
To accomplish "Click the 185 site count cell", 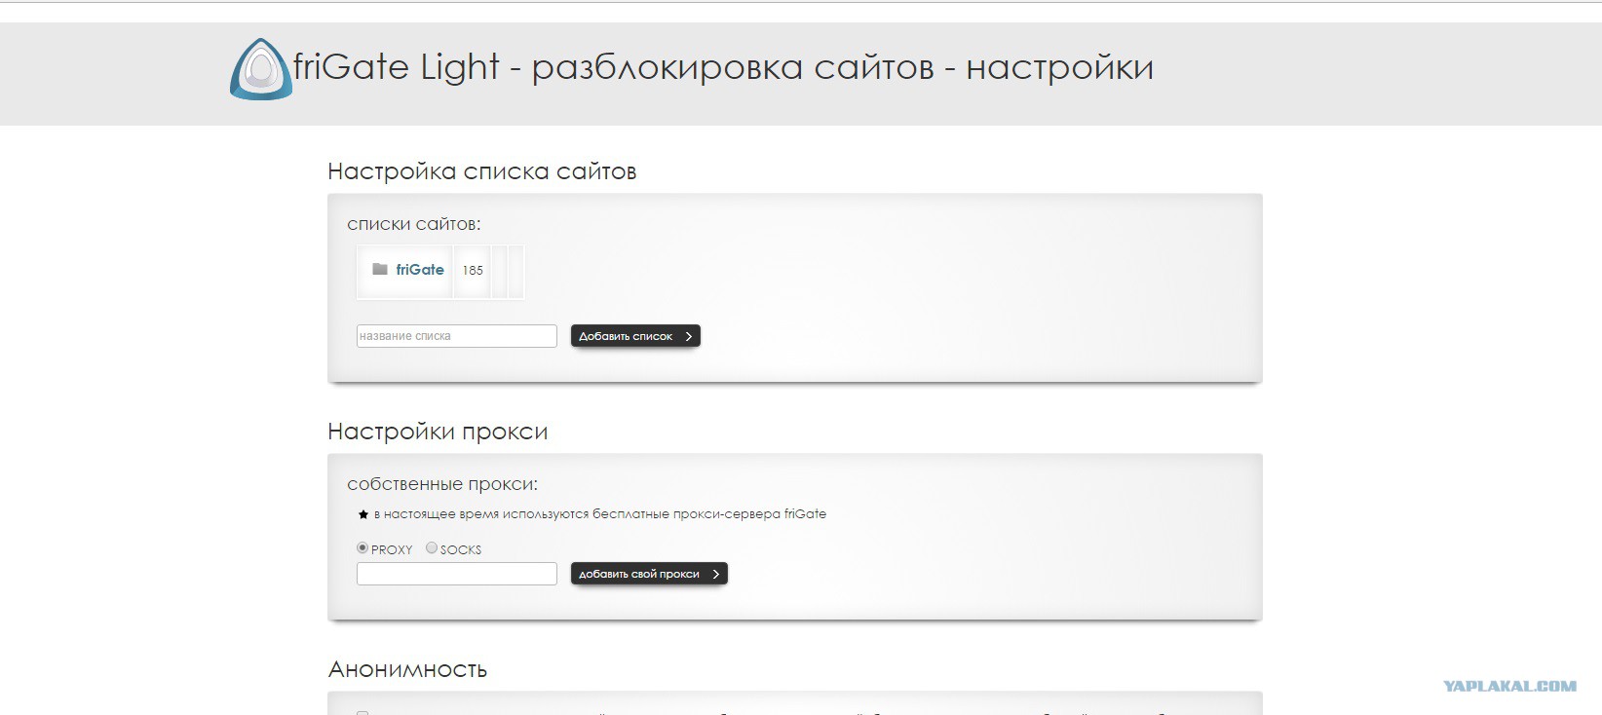I will (473, 271).
